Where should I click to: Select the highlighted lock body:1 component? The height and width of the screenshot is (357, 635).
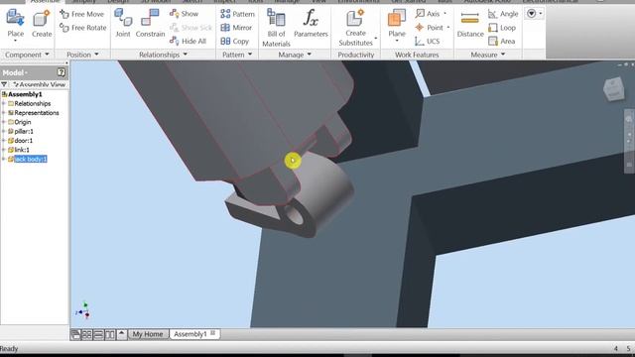(x=31, y=159)
